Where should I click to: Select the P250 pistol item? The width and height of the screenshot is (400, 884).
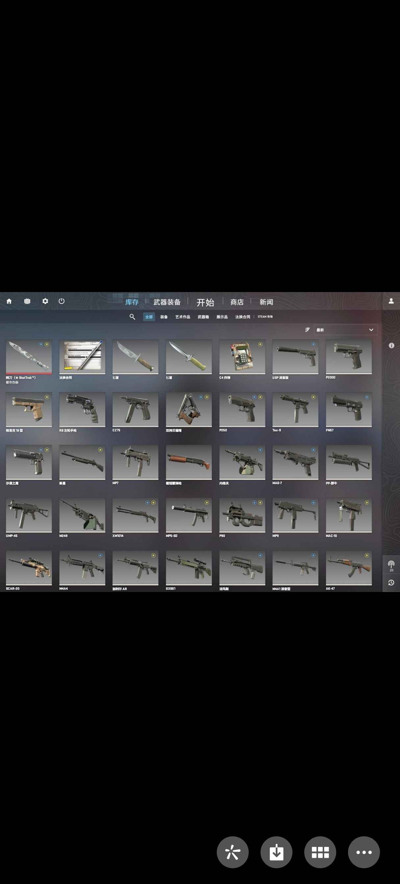coord(242,412)
